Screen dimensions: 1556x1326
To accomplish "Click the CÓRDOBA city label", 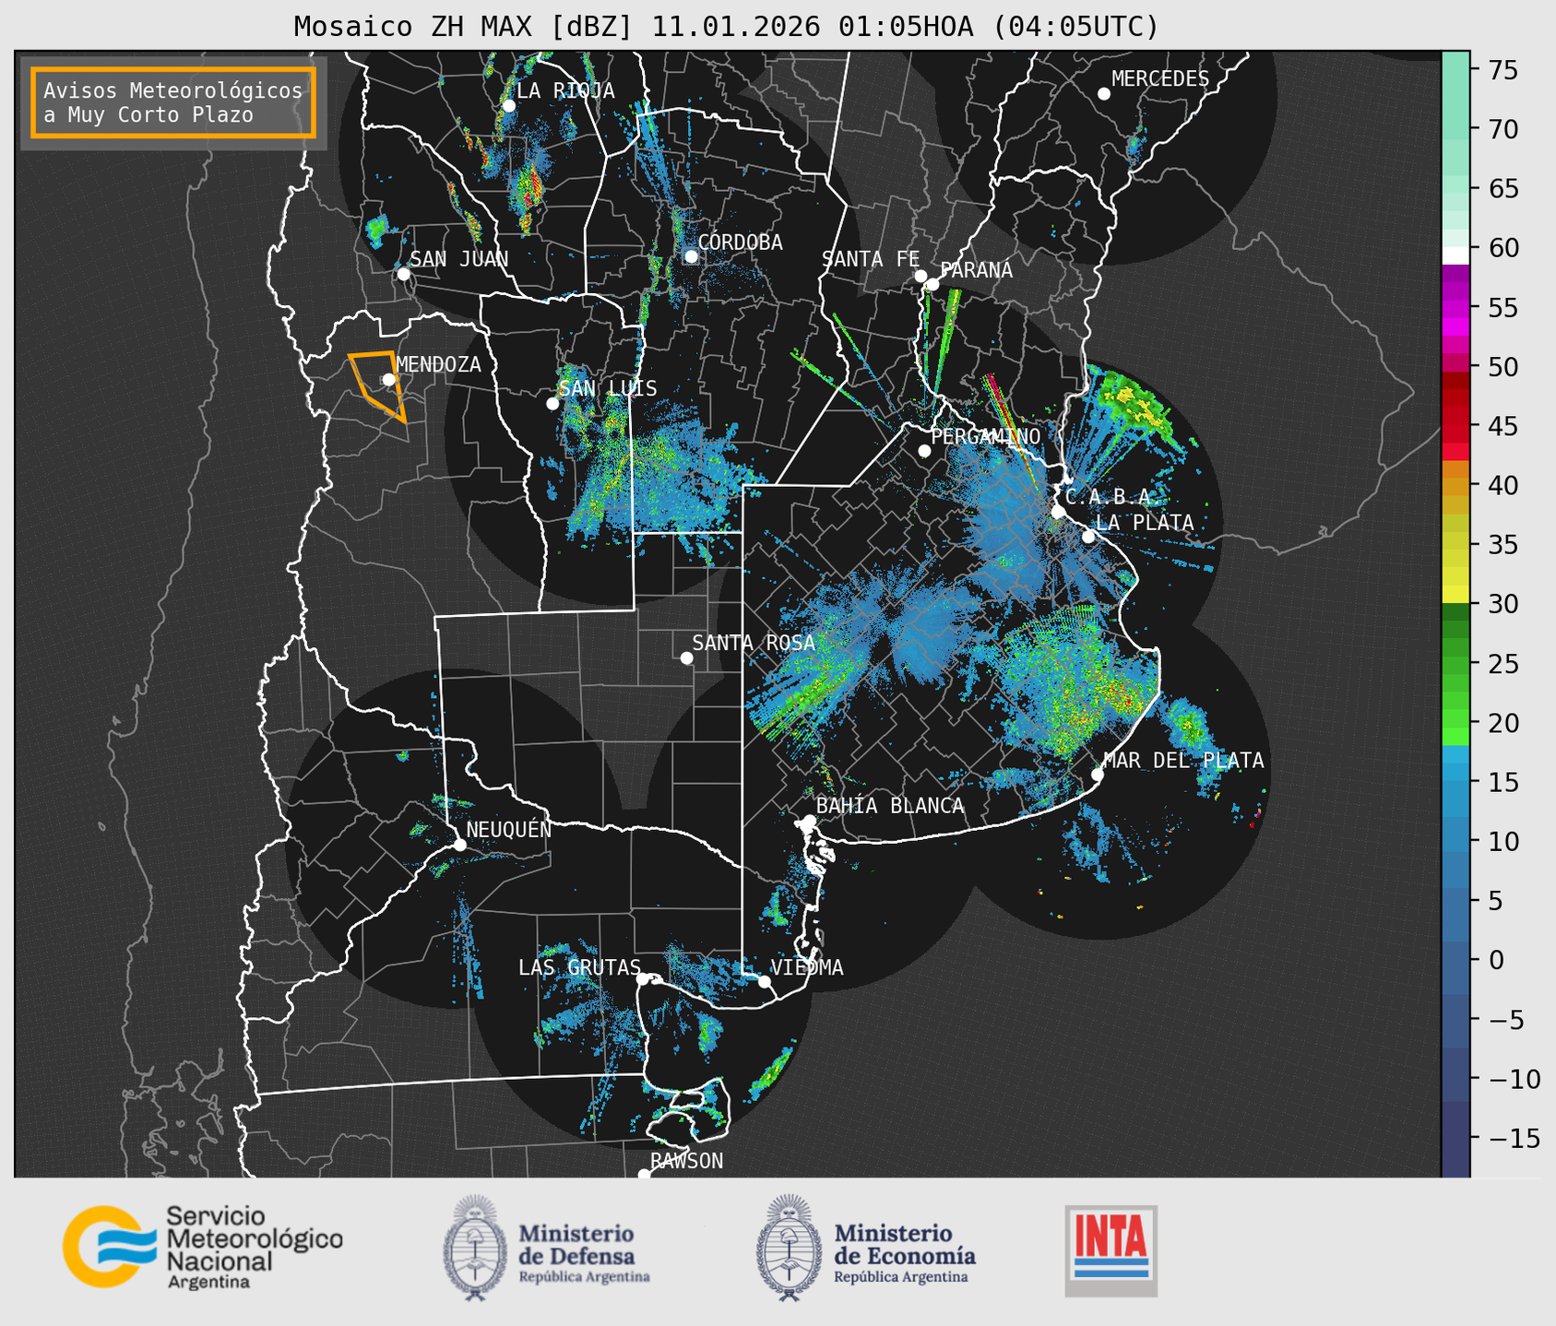I will [x=740, y=243].
